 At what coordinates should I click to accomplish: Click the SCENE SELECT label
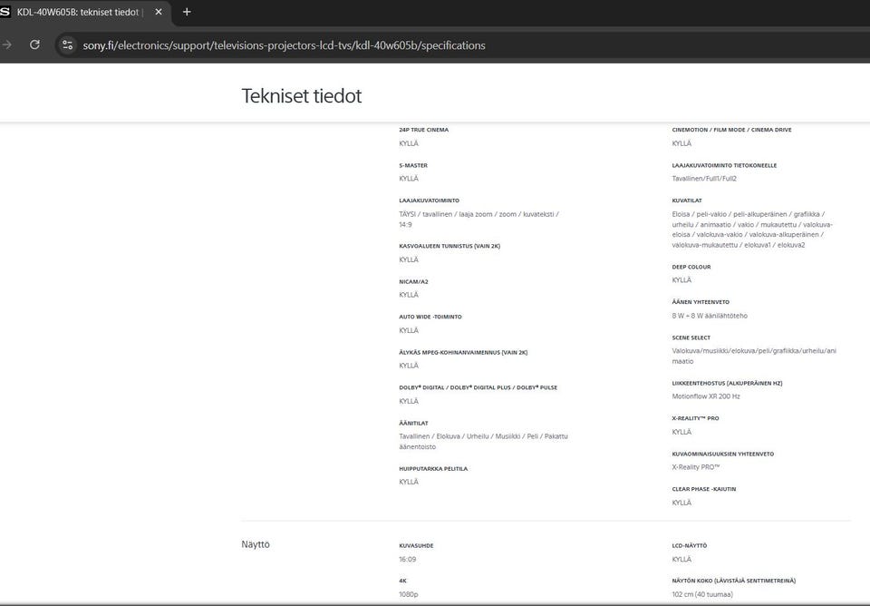click(691, 337)
